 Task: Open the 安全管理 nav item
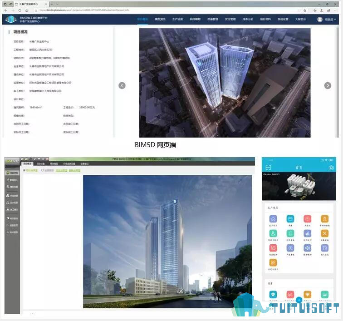(230, 19)
